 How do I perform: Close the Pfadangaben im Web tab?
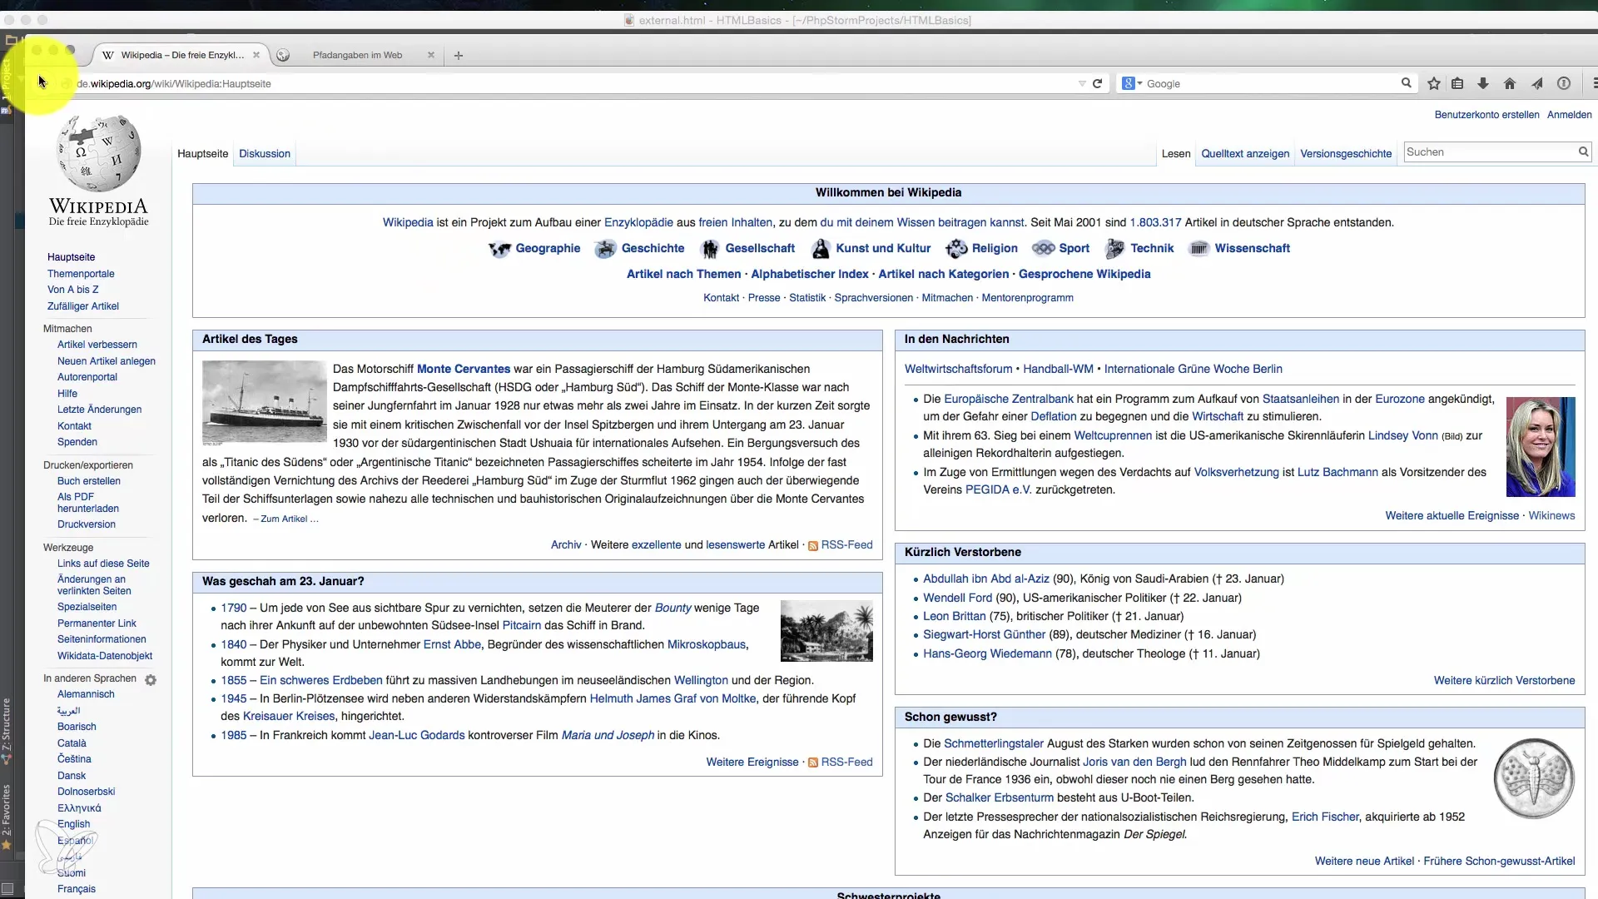click(431, 55)
